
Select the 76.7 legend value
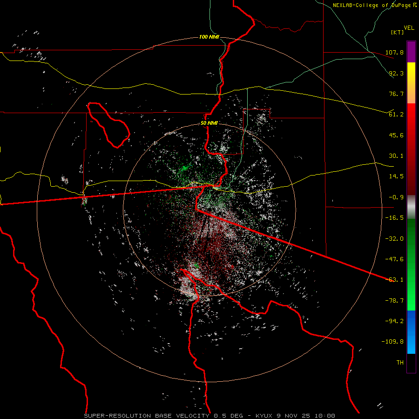pos(396,94)
